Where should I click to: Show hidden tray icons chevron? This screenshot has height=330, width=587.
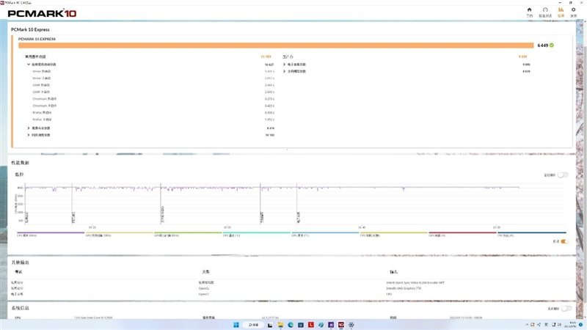click(x=527, y=325)
